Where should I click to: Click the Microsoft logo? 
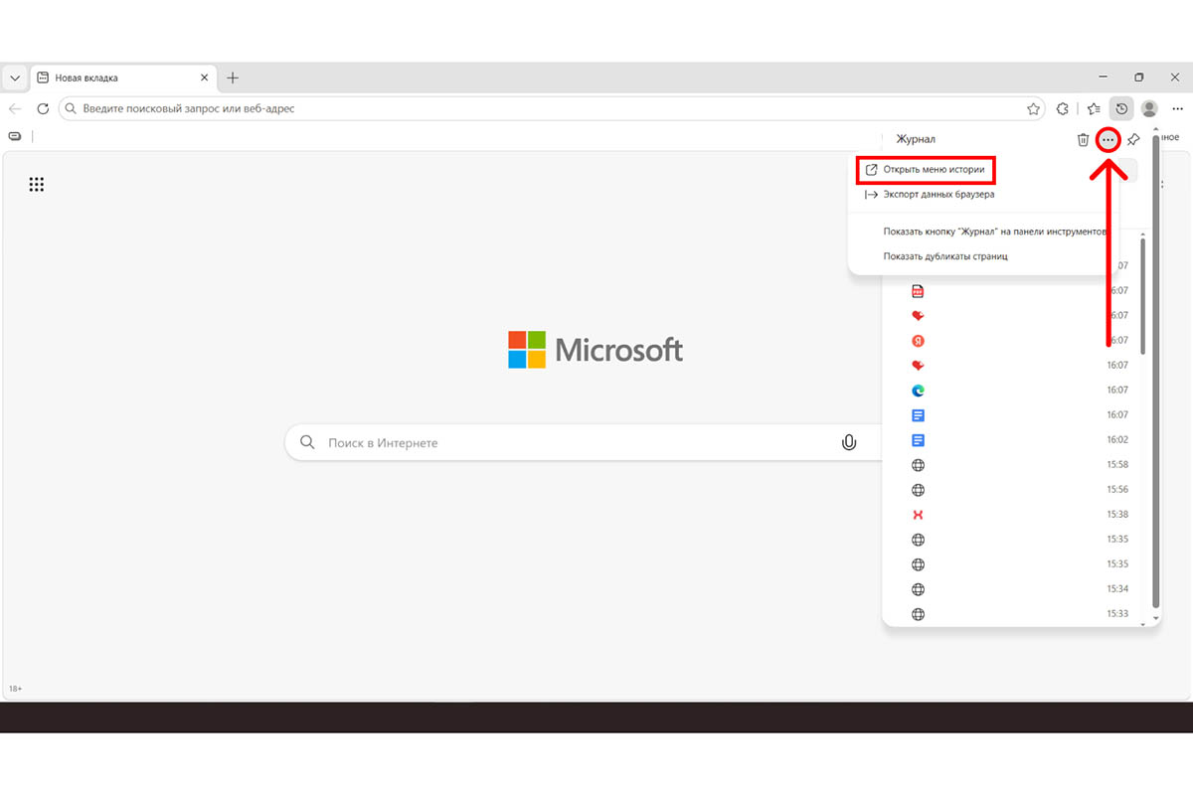pyautogui.click(x=596, y=350)
